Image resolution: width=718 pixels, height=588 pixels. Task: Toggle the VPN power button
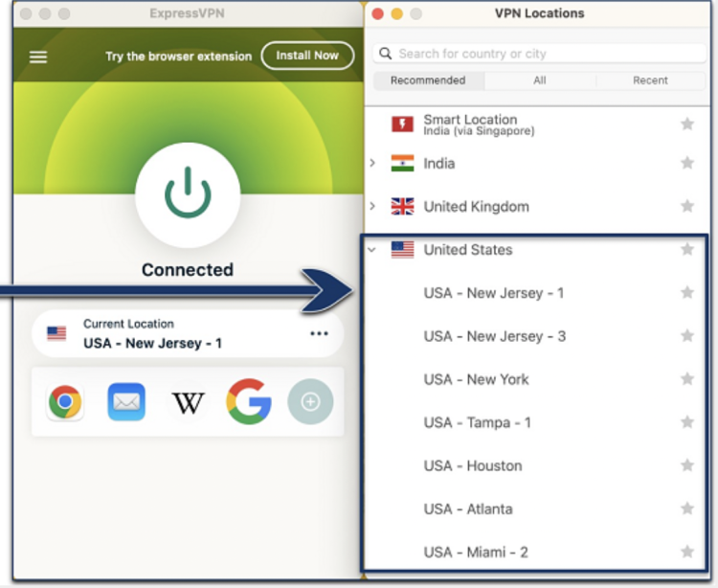(x=188, y=195)
